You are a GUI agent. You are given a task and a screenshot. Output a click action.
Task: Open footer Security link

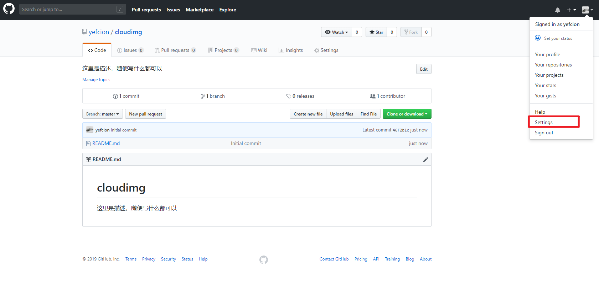click(169, 259)
